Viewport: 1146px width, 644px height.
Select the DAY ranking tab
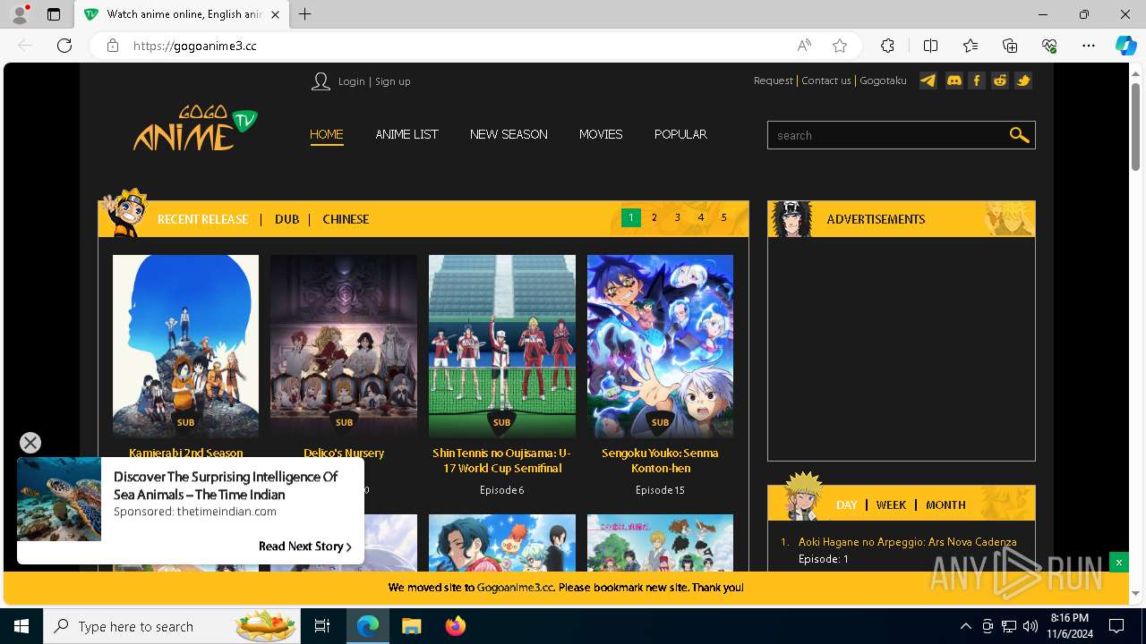pos(847,504)
